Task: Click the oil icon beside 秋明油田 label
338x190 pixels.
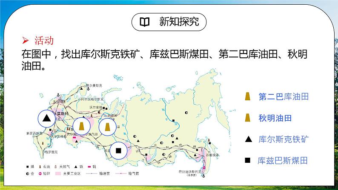Action: tap(248, 118)
